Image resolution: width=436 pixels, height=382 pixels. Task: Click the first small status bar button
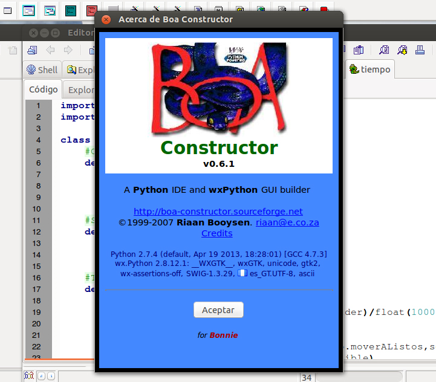click(x=42, y=376)
